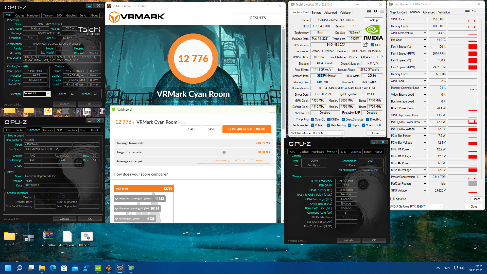This screenshot has height=274, width=487.
Task: Click the BIOS export share icon
Action: tap(365, 45)
